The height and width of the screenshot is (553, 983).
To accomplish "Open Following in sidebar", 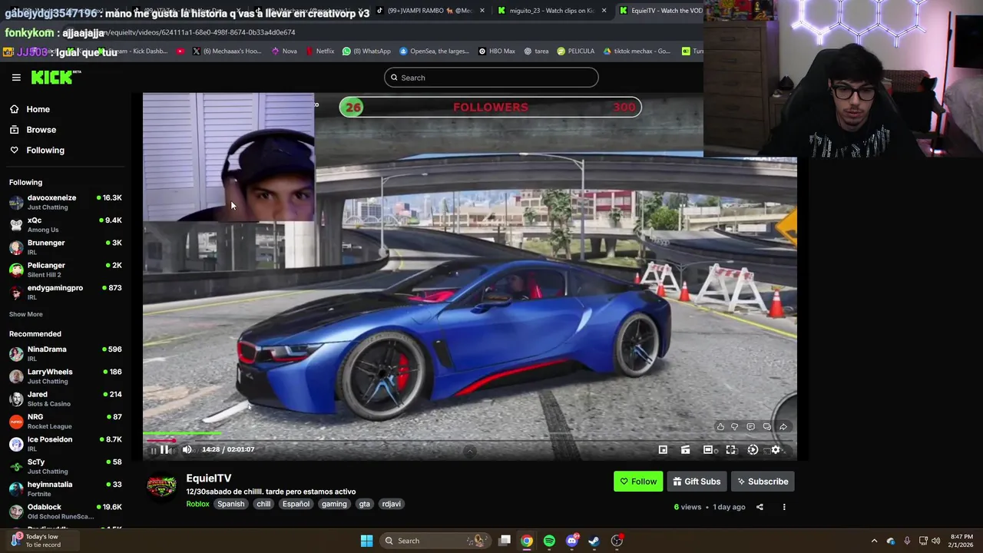I will tap(37, 150).
